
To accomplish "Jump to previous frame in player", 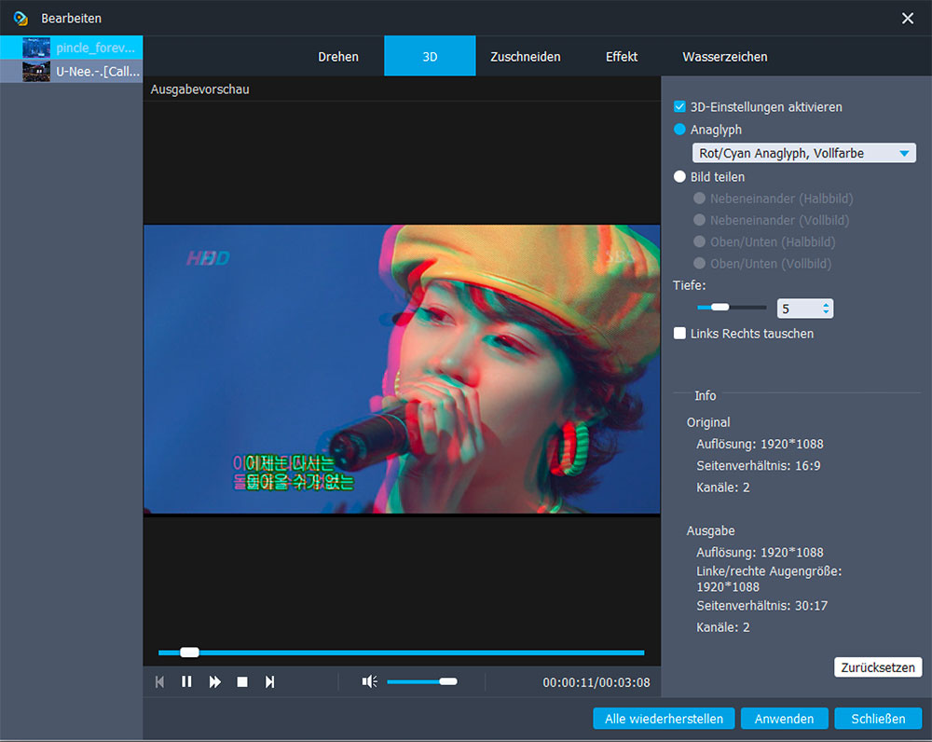I will coord(159,682).
